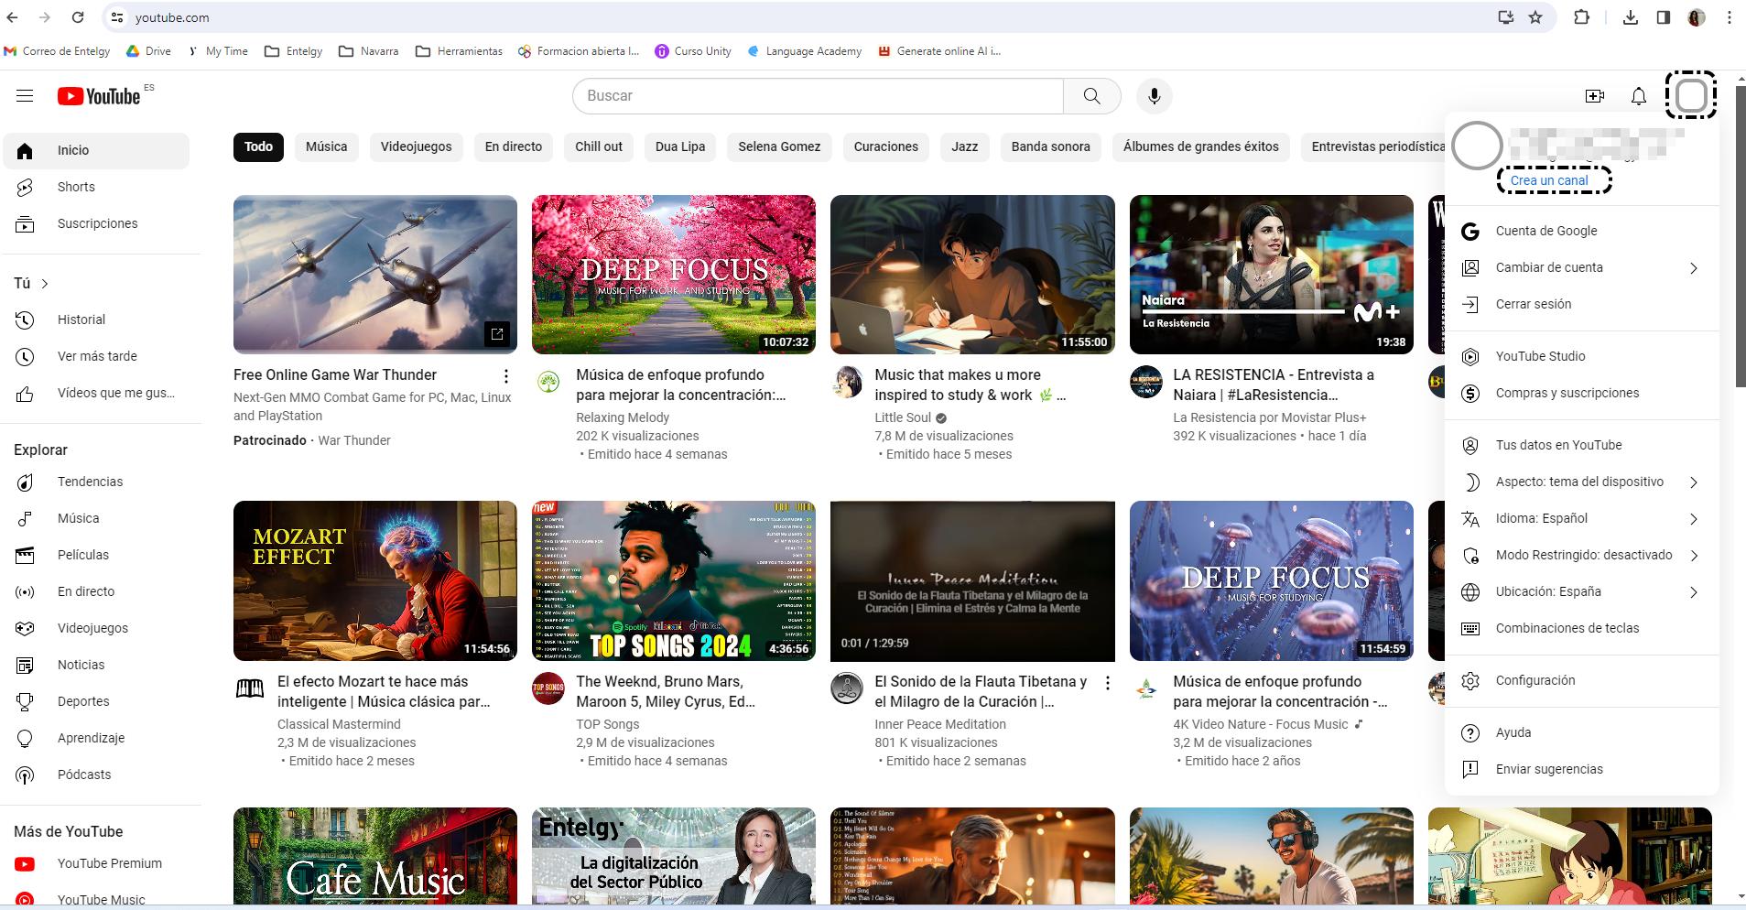Select the En directo filter chip
The image size is (1746, 910).
pyautogui.click(x=513, y=146)
